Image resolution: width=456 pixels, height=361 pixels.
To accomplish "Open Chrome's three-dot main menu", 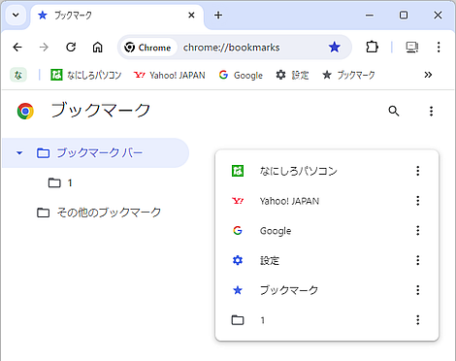I will click(439, 48).
